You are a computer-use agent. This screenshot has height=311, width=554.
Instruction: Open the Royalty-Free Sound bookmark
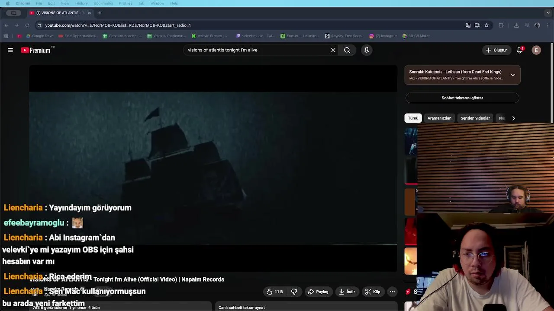pyautogui.click(x=345, y=36)
